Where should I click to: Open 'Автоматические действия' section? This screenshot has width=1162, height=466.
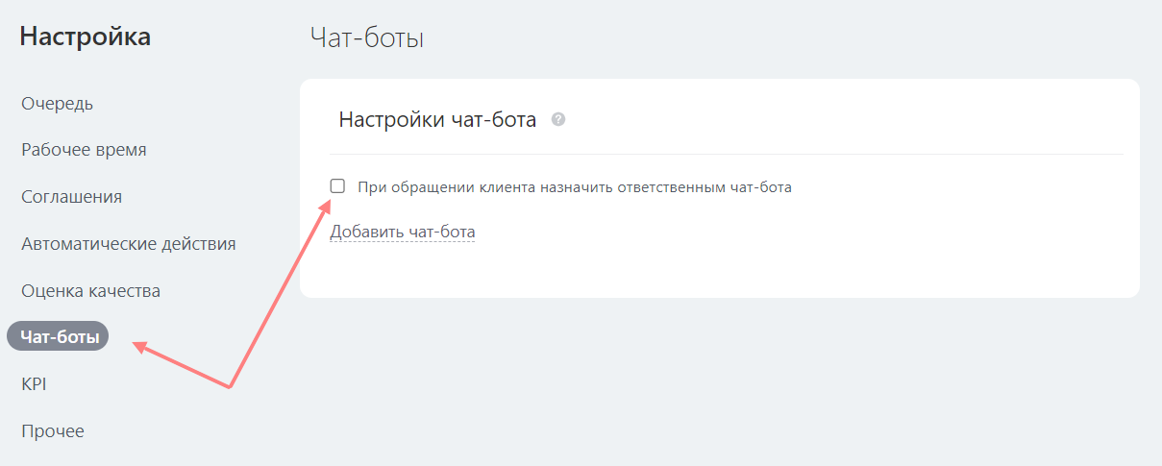[128, 243]
